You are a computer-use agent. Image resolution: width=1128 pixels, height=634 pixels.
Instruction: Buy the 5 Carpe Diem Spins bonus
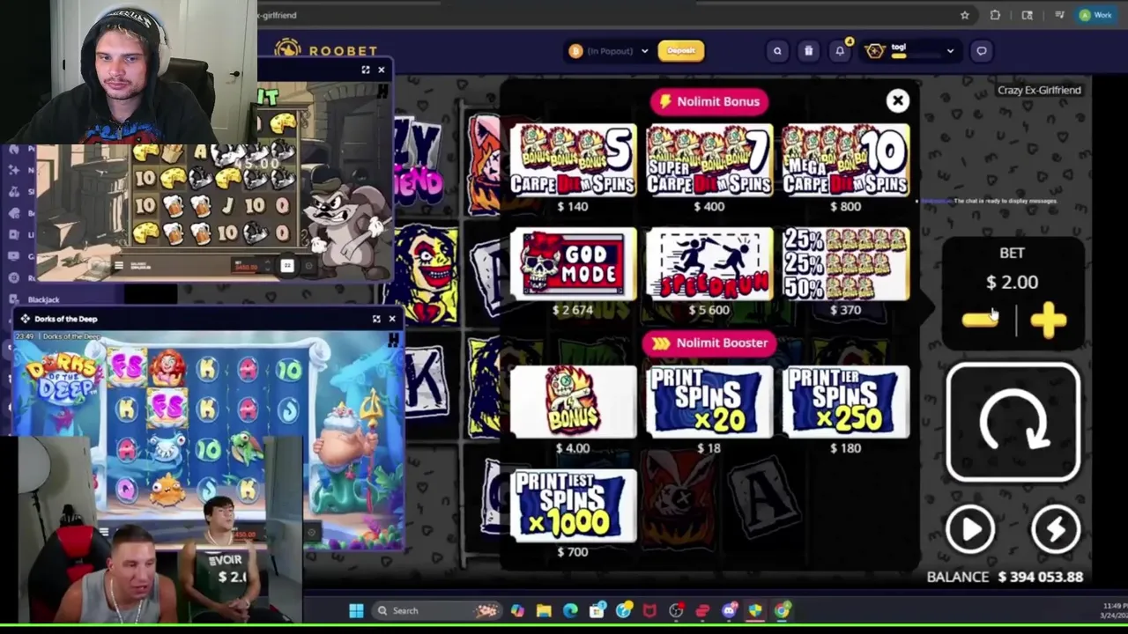(x=573, y=160)
